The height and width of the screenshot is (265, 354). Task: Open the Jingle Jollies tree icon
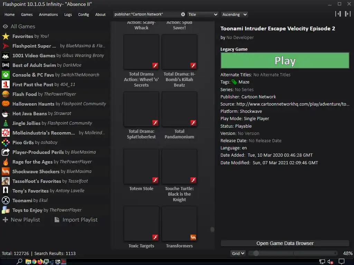[x=6, y=123]
